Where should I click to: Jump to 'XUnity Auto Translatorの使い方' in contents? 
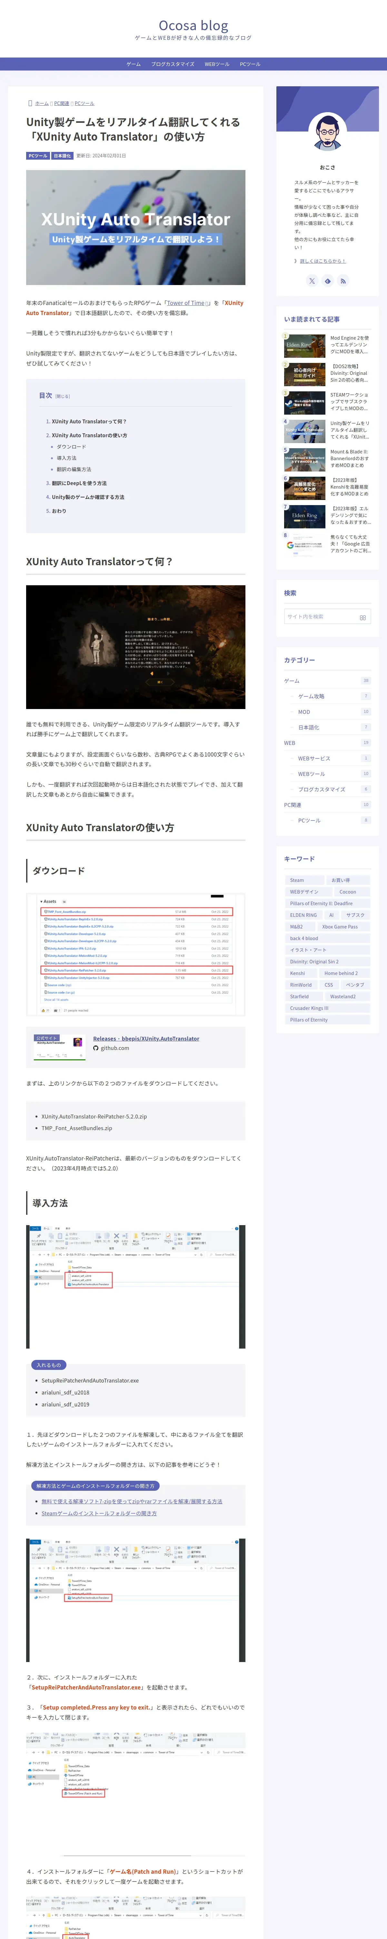point(89,435)
